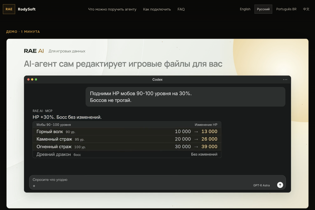
Task: Open the GPT-6 Astra model selector
Action: 261,185
